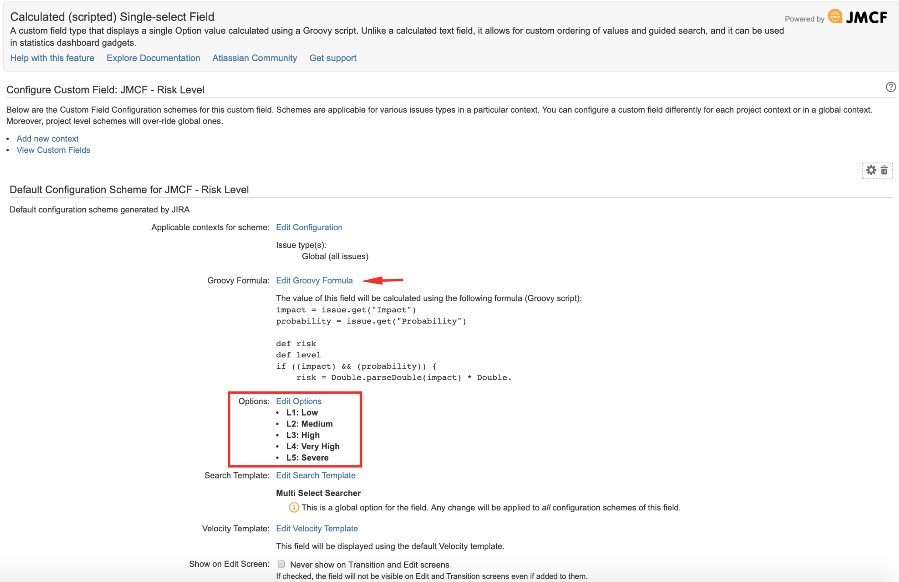Screen dimensions: 899x582
Task: Select the L5: Severe option text
Action: [307, 458]
